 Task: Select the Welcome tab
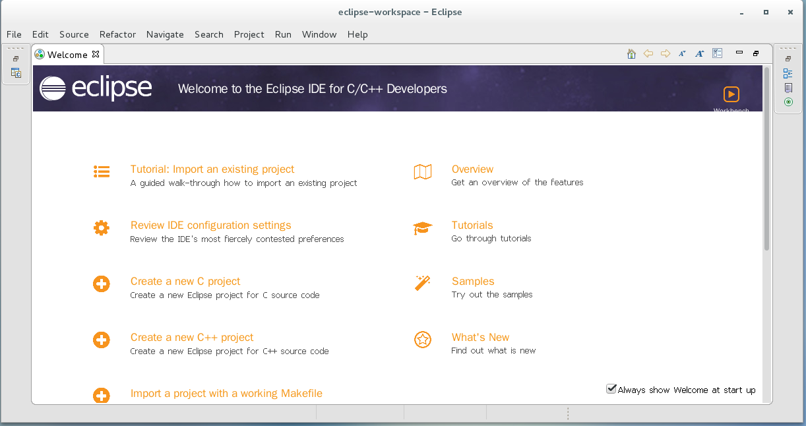coord(67,55)
